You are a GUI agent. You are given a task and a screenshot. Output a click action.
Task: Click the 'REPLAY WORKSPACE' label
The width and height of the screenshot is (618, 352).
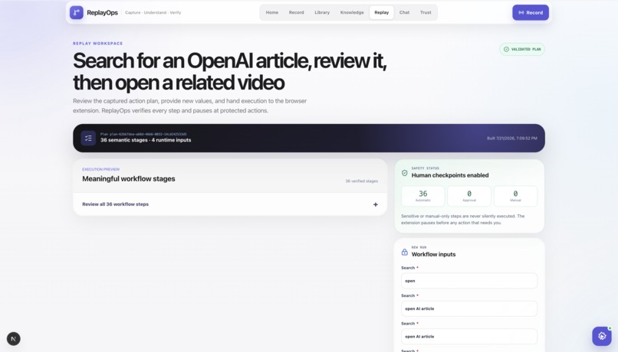[97, 44]
